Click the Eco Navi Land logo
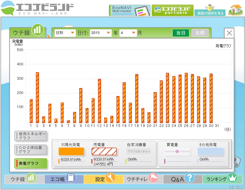This screenshot has width=245, height=190. [x=37, y=8]
